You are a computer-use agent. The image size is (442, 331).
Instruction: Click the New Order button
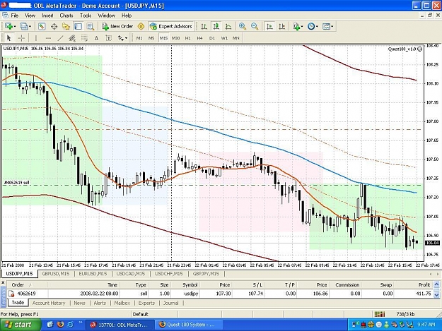coord(117,26)
